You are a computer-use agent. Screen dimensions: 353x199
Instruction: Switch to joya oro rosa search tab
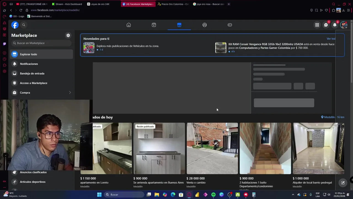tap(208, 4)
